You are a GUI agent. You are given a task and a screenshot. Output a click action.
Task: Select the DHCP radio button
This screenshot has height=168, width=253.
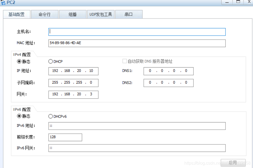50,62
